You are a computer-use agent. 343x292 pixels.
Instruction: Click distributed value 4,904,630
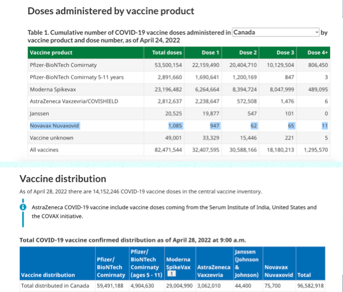click(142, 286)
